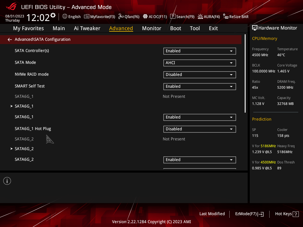303x227 pixels.
Task: Open the AI OC(F11) guide
Action: click(x=155, y=17)
